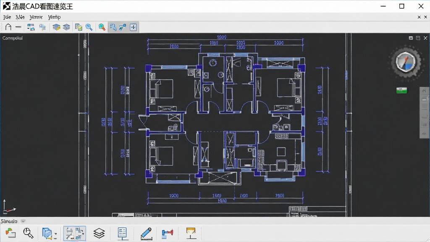
Task: Expand the dropdown arrow next to "Sunulo"
Action: coord(23,221)
